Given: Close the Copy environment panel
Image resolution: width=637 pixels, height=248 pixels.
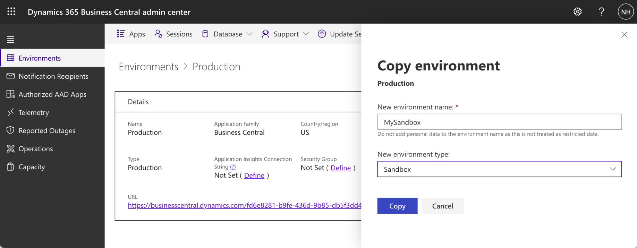Looking at the screenshot, I should coord(624,35).
